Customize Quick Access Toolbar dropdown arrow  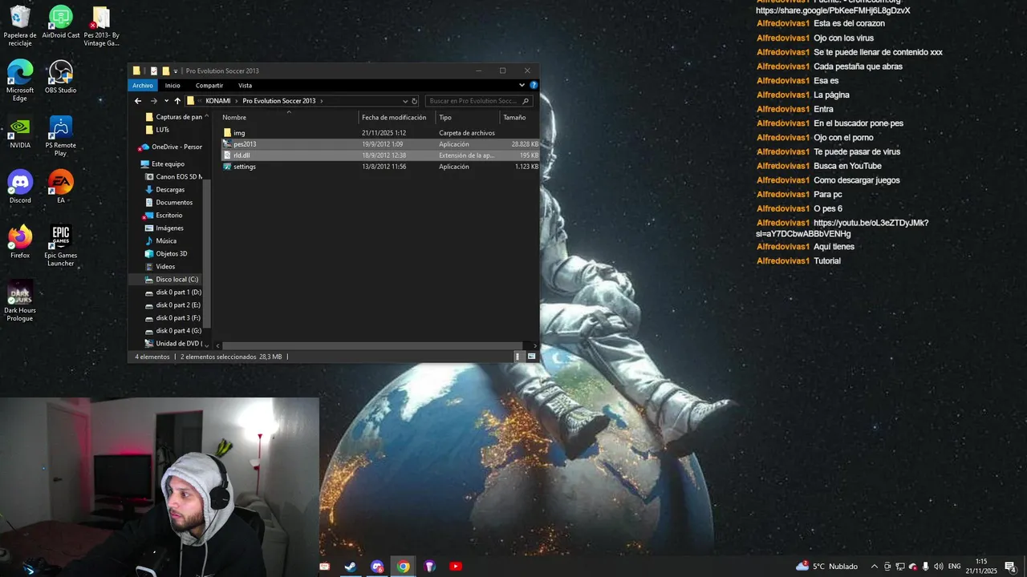(x=176, y=71)
